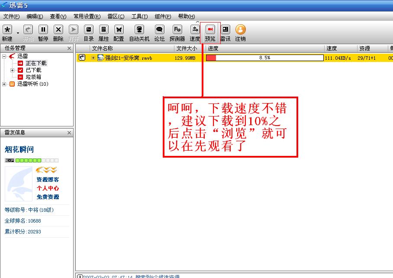The image size is (393, 278).
Task: Open the 探测器 (FTP explorer) icon
Action: [x=177, y=29]
